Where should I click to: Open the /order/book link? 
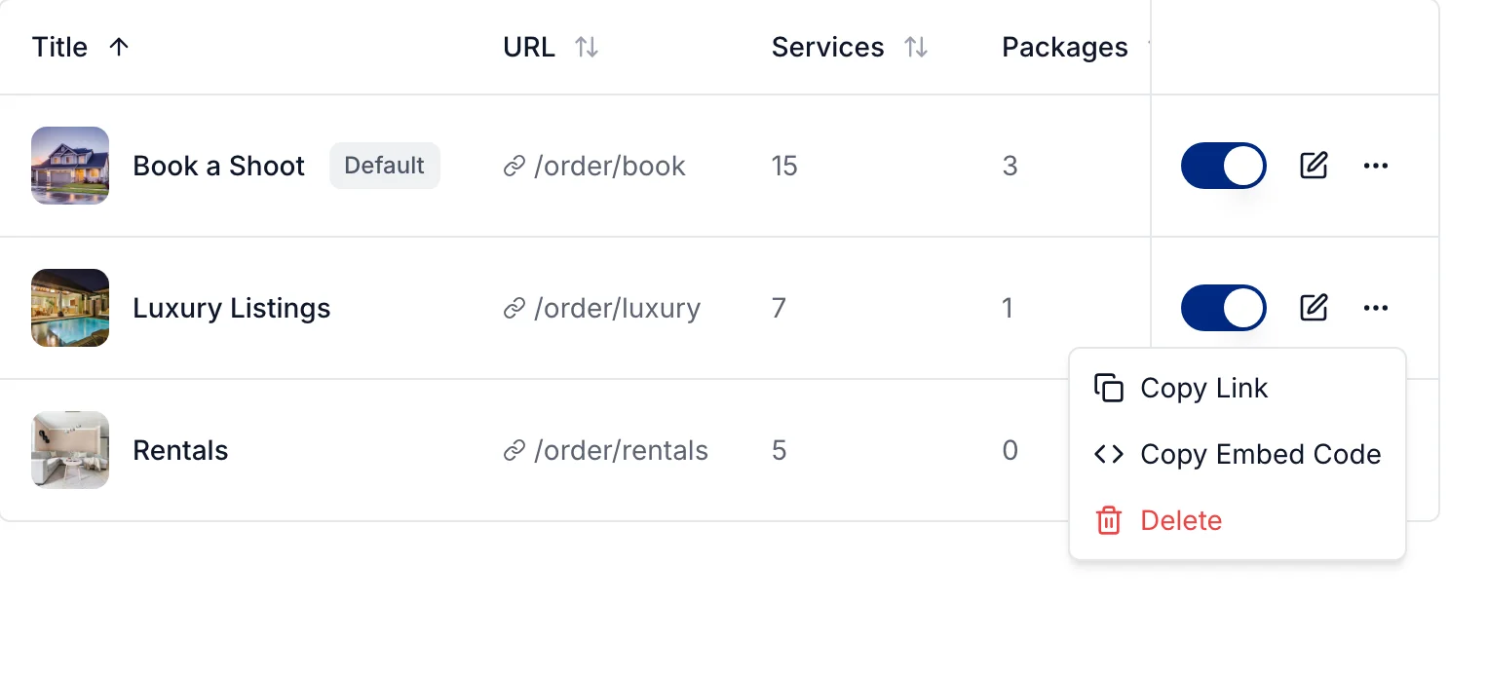point(610,167)
